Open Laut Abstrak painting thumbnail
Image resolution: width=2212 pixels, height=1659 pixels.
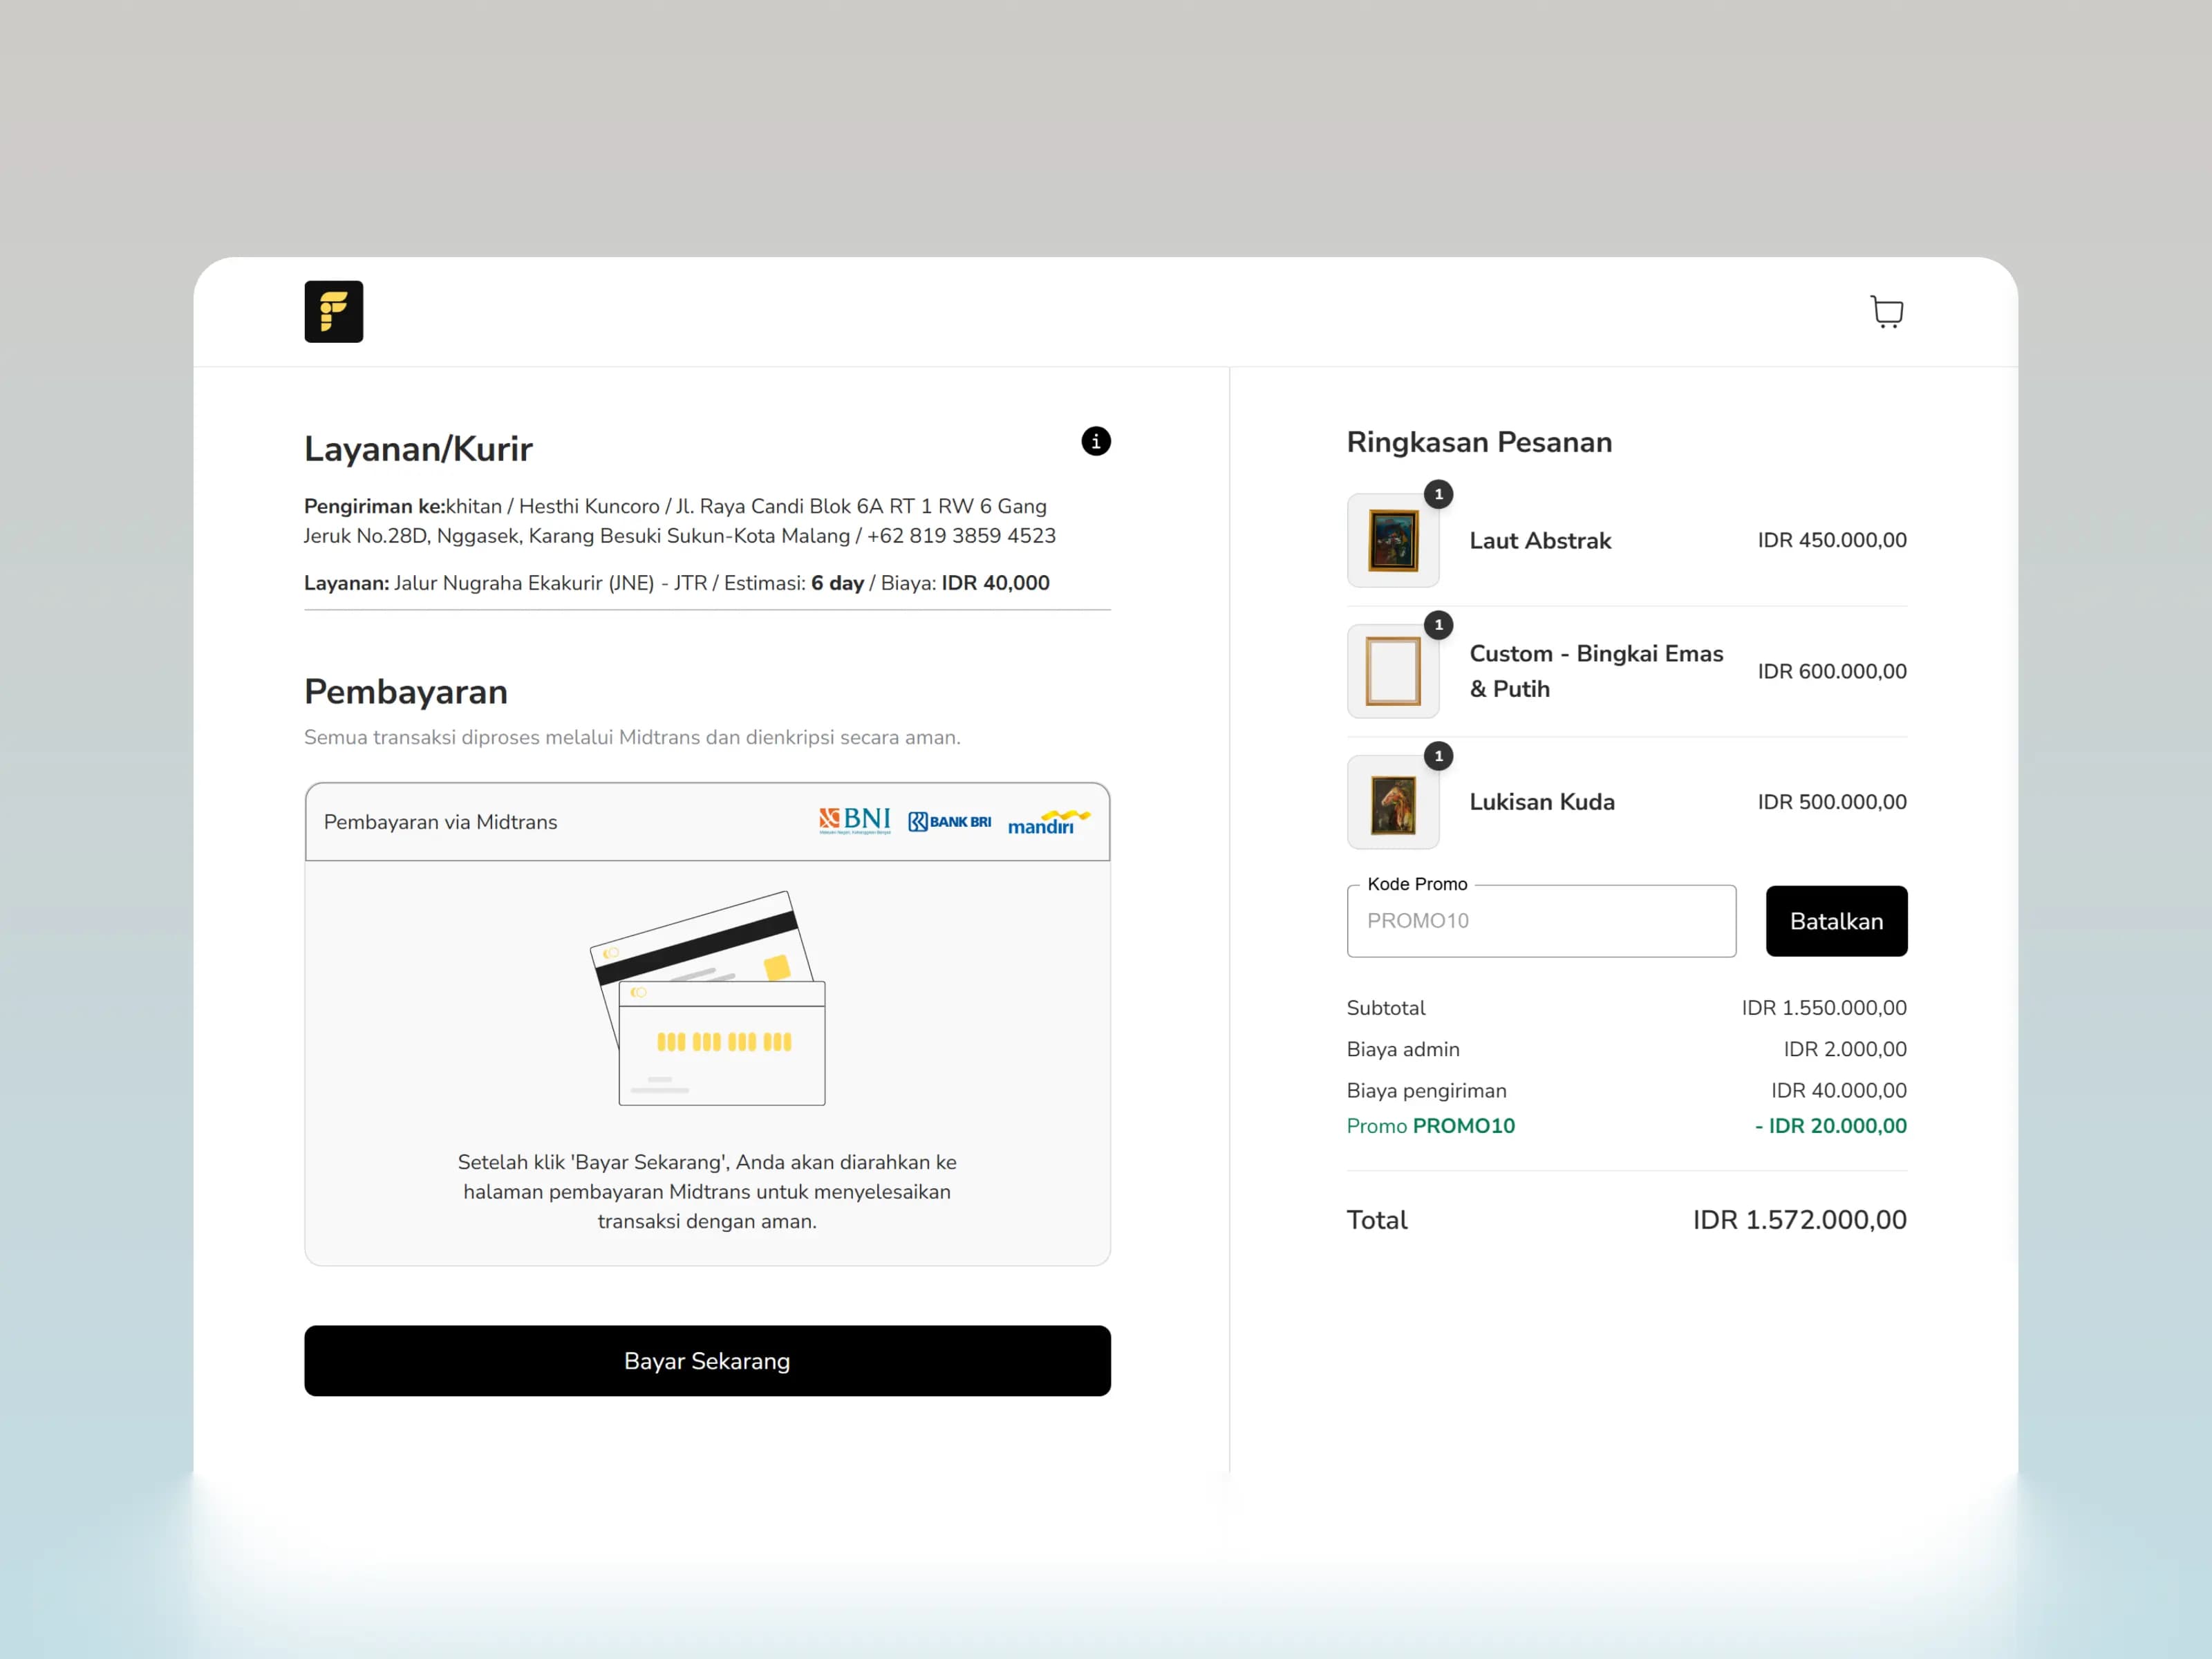[1393, 540]
